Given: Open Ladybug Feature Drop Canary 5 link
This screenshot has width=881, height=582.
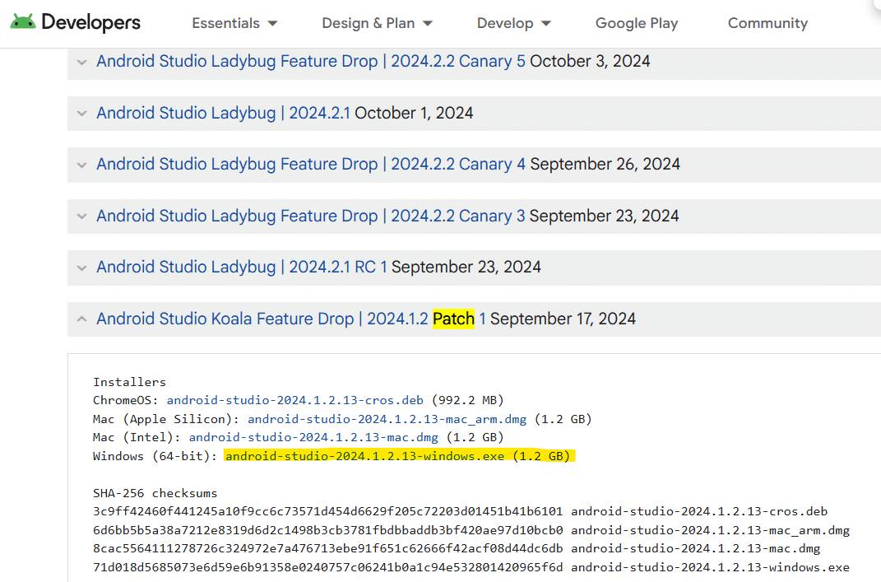Looking at the screenshot, I should (311, 61).
